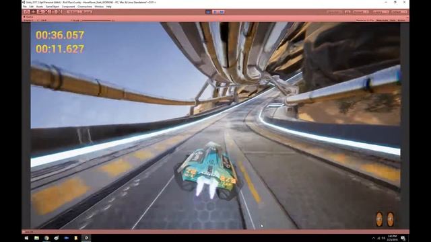Open Unity cloud services icon
Screen dimensions: 431x242
(x=347, y=12)
